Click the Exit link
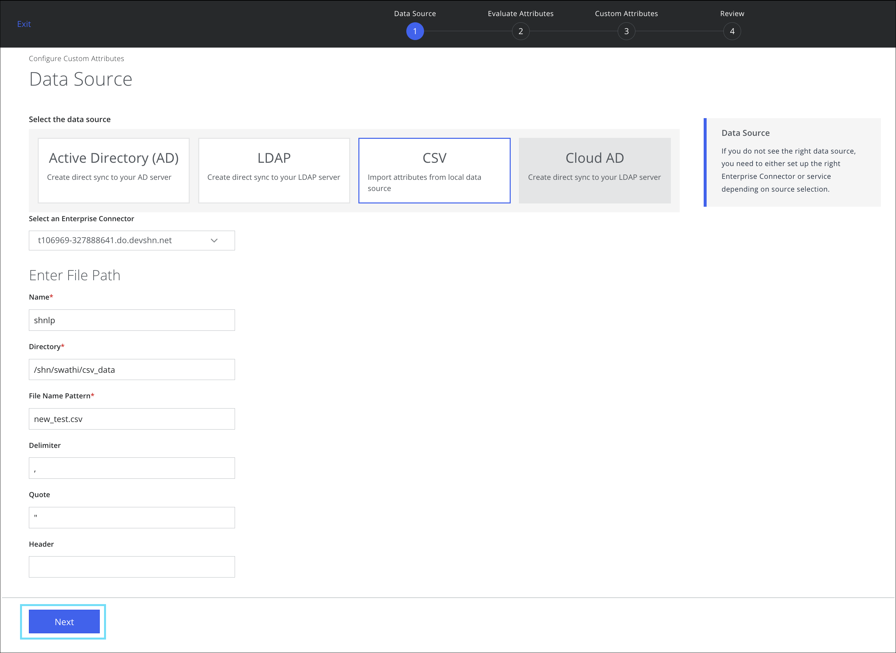896x653 pixels. click(24, 24)
